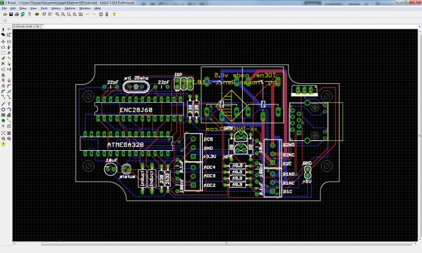The width and height of the screenshot is (422, 253).
Task: Click the command line input field
Action: [231, 26]
